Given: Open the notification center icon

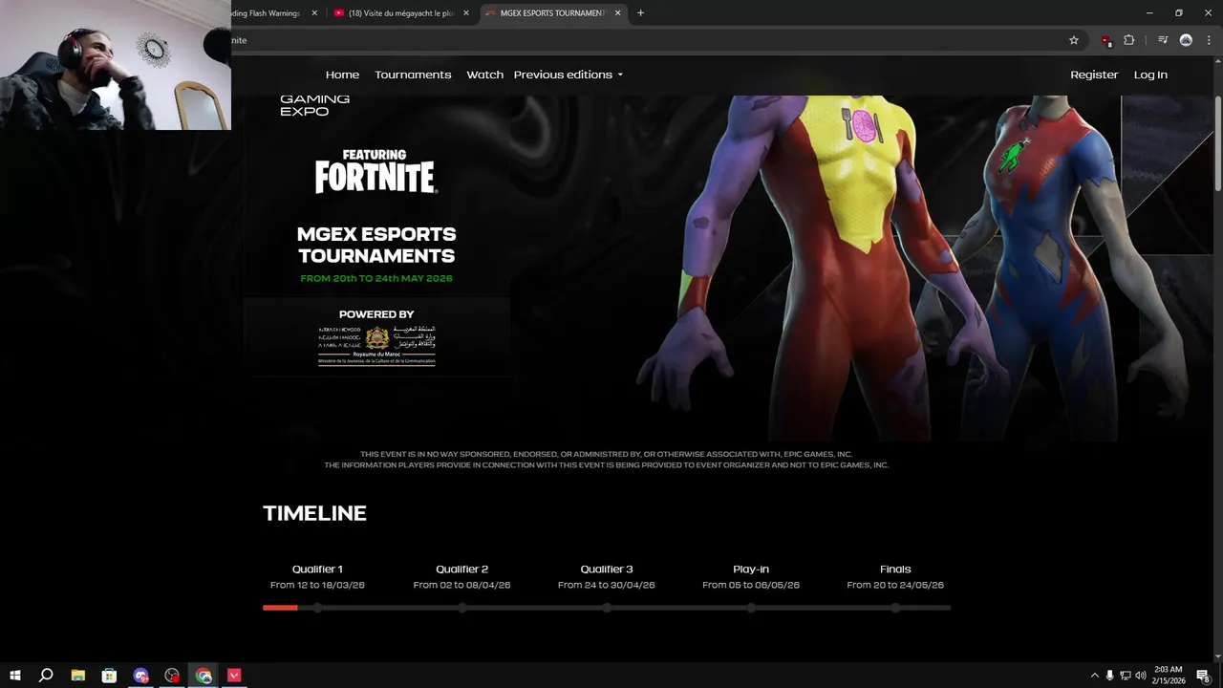Looking at the screenshot, I should click(x=1203, y=676).
